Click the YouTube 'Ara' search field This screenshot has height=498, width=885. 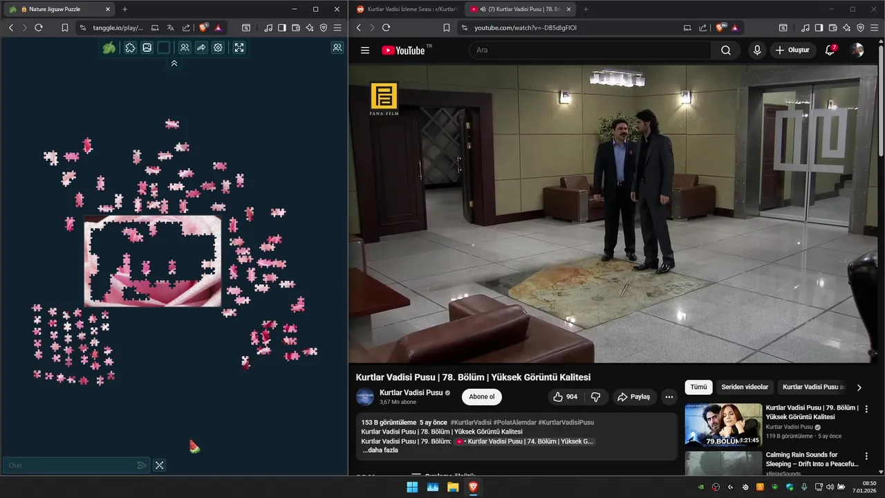591,50
